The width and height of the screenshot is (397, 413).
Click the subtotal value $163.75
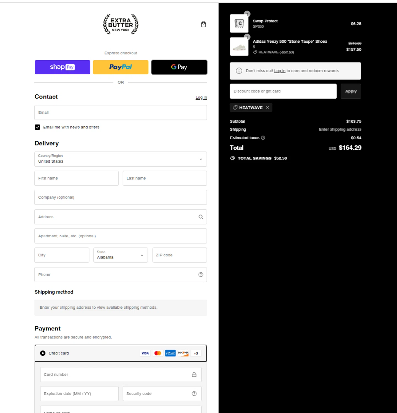(x=354, y=121)
